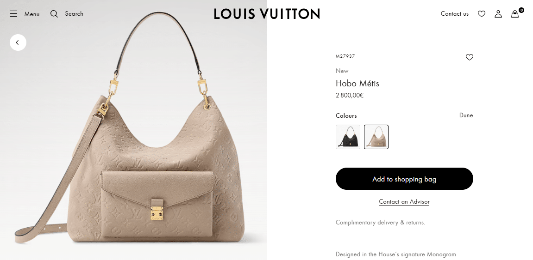Click the Menu label in header
The width and height of the screenshot is (533, 260).
click(32, 14)
